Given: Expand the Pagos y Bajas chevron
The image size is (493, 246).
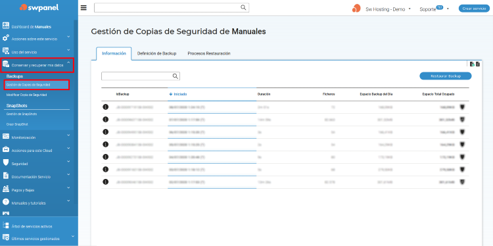Looking at the screenshot, I should tap(68, 188).
